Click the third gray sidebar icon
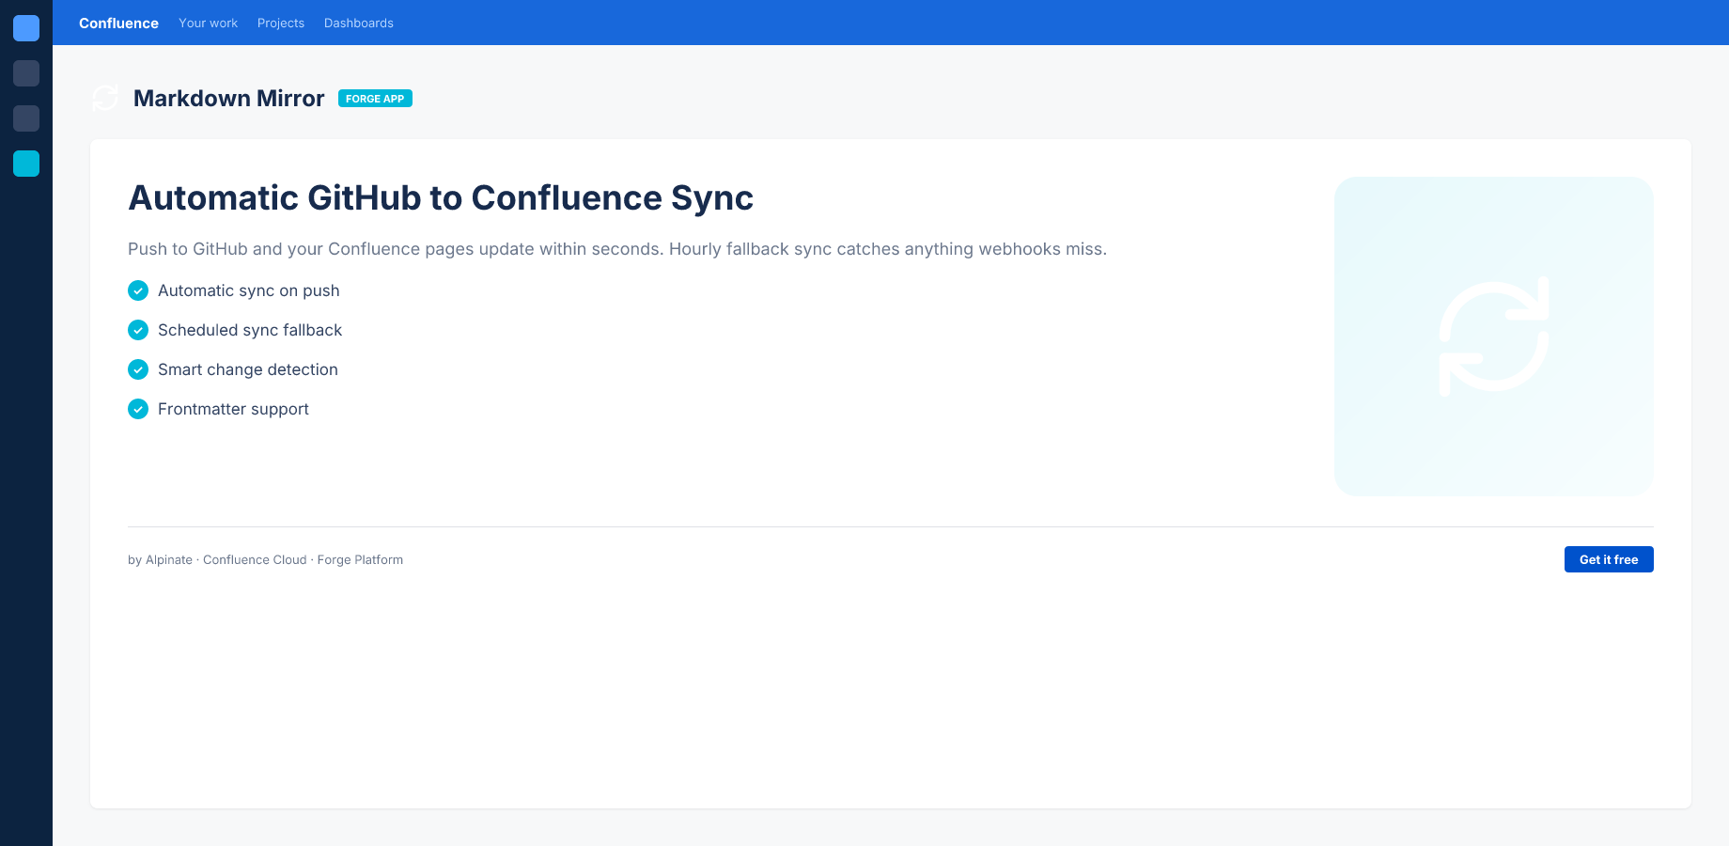The height and width of the screenshot is (846, 1729). point(26,118)
